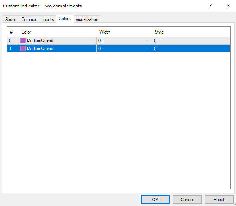The height and width of the screenshot is (206, 236).
Task: Open the Style dropdown for row 1
Action: [191, 49]
